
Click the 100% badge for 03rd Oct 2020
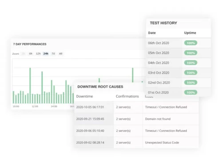coord(190,73)
